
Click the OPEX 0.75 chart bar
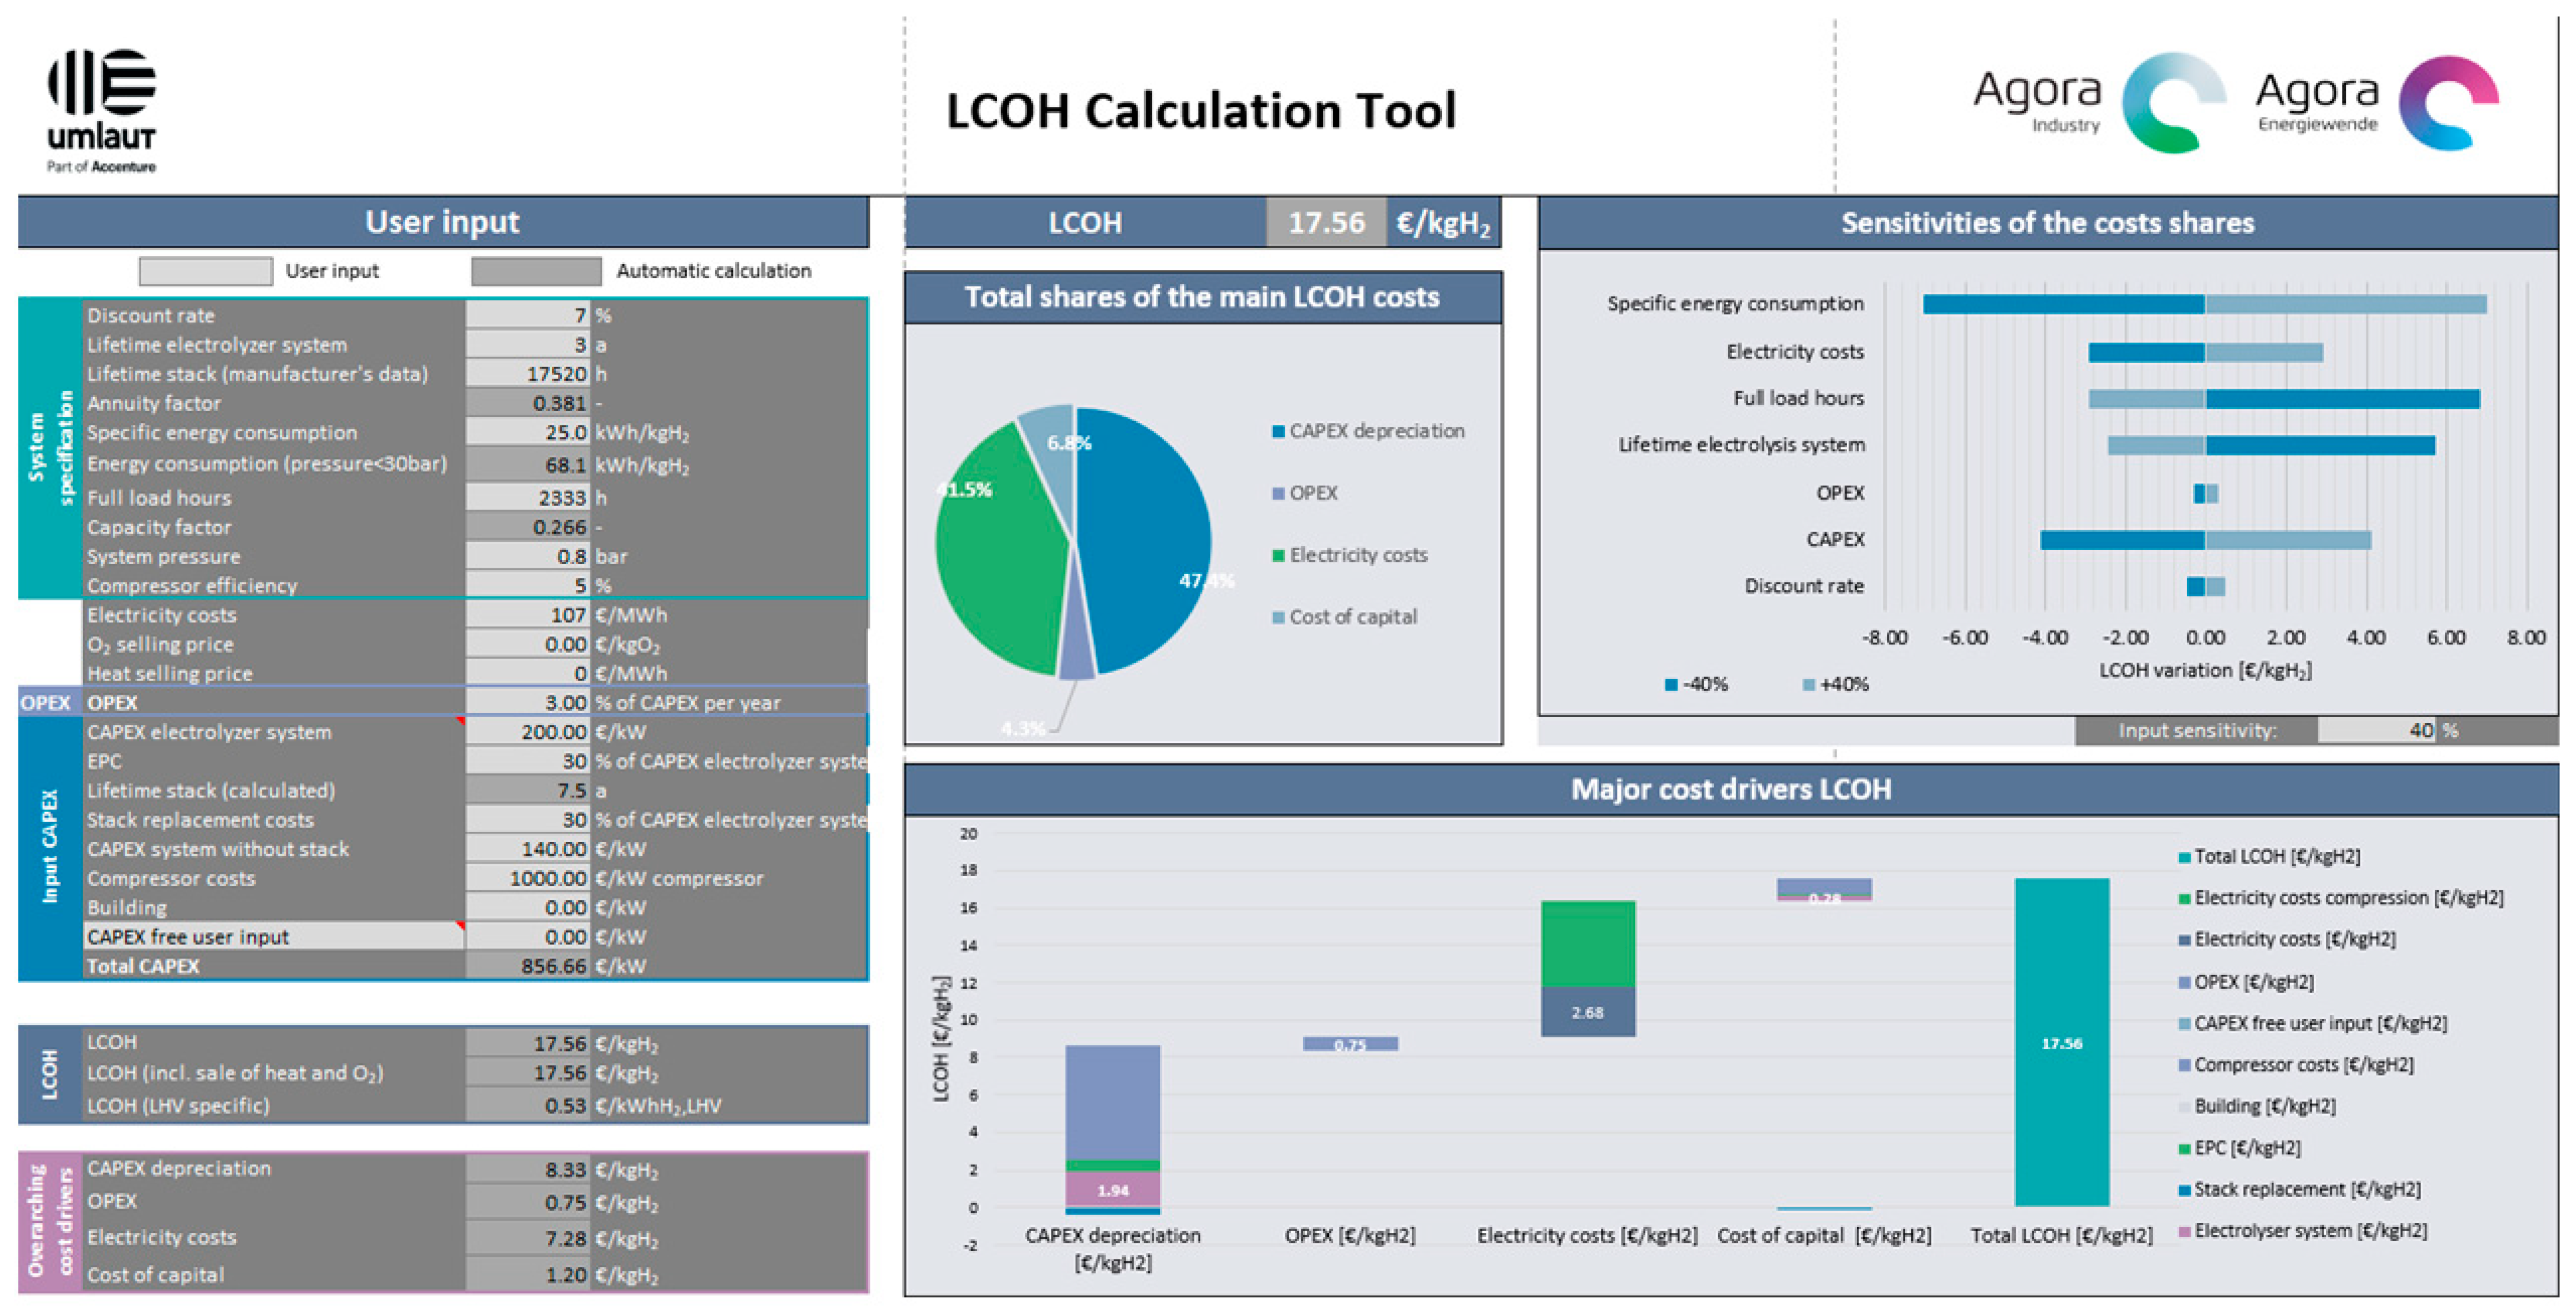(1349, 1044)
